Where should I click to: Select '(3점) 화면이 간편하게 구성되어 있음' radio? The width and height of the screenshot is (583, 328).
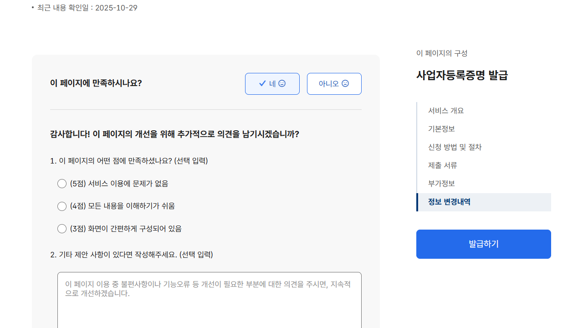point(62,229)
